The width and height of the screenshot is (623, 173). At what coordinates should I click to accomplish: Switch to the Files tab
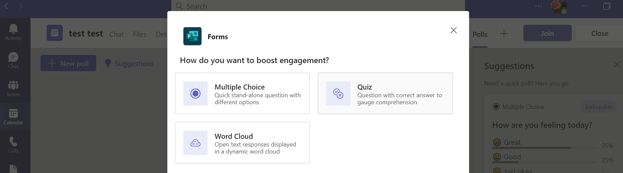point(139,34)
